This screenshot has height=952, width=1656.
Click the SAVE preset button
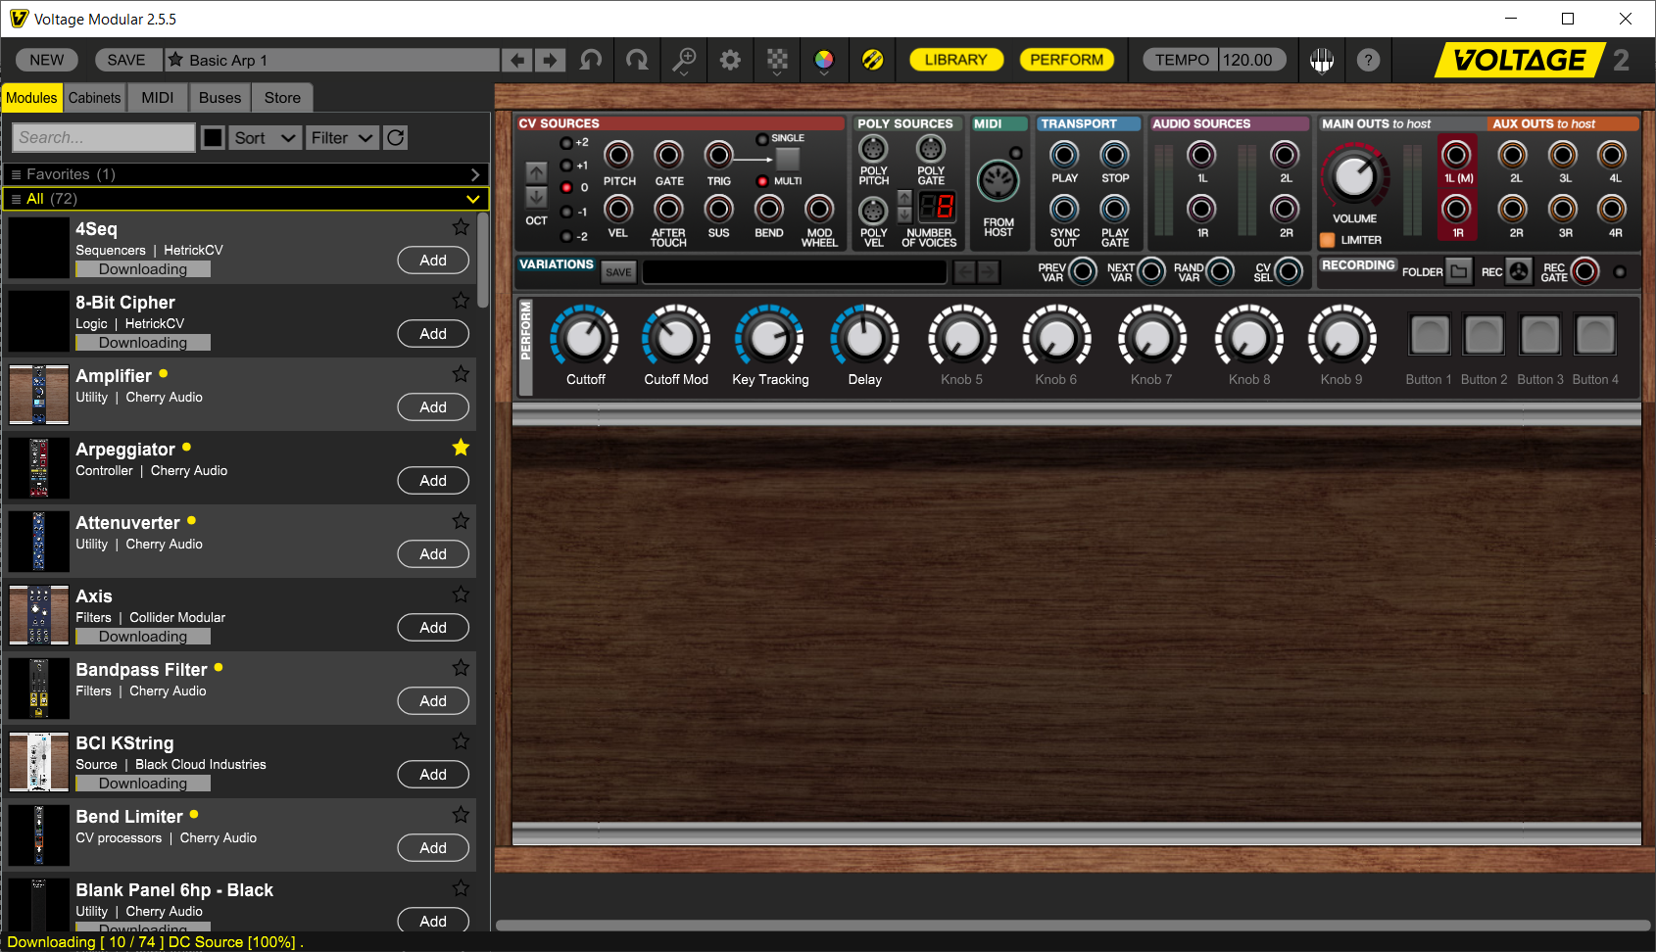point(126,60)
